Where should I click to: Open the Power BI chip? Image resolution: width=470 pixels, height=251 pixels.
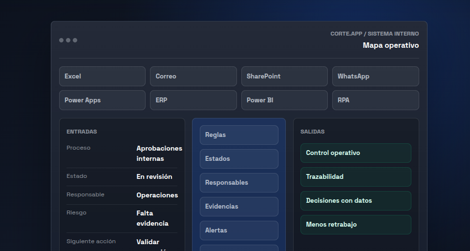(x=284, y=100)
